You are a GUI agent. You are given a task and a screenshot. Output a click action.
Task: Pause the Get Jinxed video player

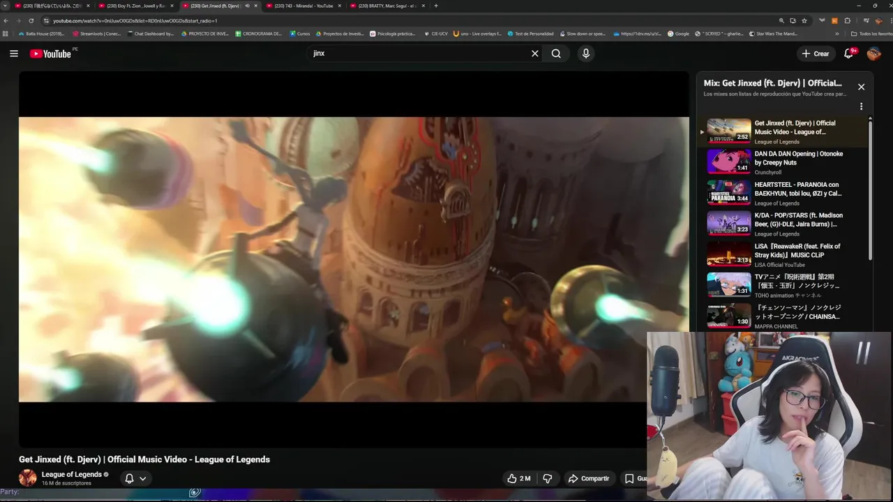354,259
